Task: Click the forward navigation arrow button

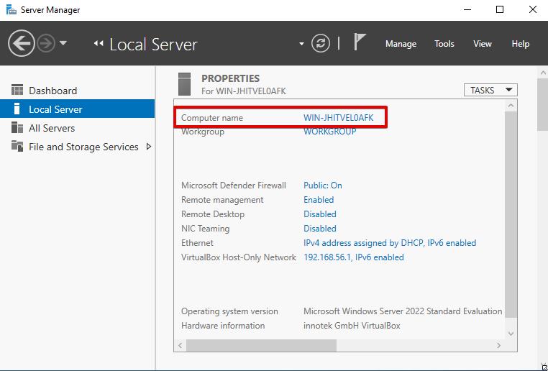Action: tap(46, 43)
